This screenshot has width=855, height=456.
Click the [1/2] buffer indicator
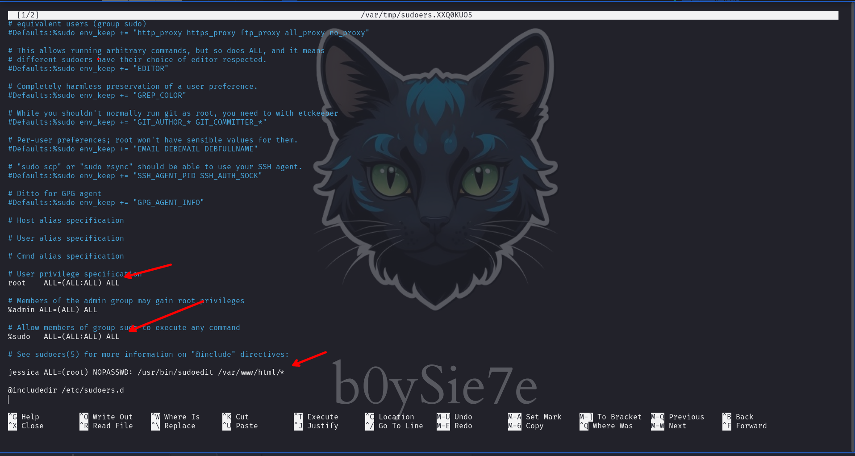pyautogui.click(x=28, y=15)
